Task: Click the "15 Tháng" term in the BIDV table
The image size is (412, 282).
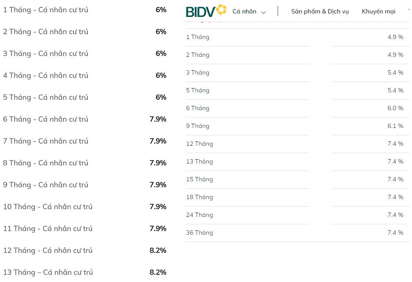Action: (x=199, y=180)
